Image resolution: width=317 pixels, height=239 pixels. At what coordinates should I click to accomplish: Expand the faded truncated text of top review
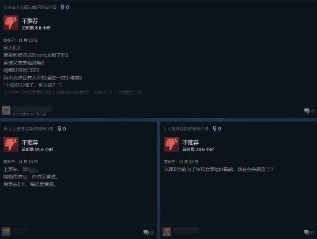(74, 92)
